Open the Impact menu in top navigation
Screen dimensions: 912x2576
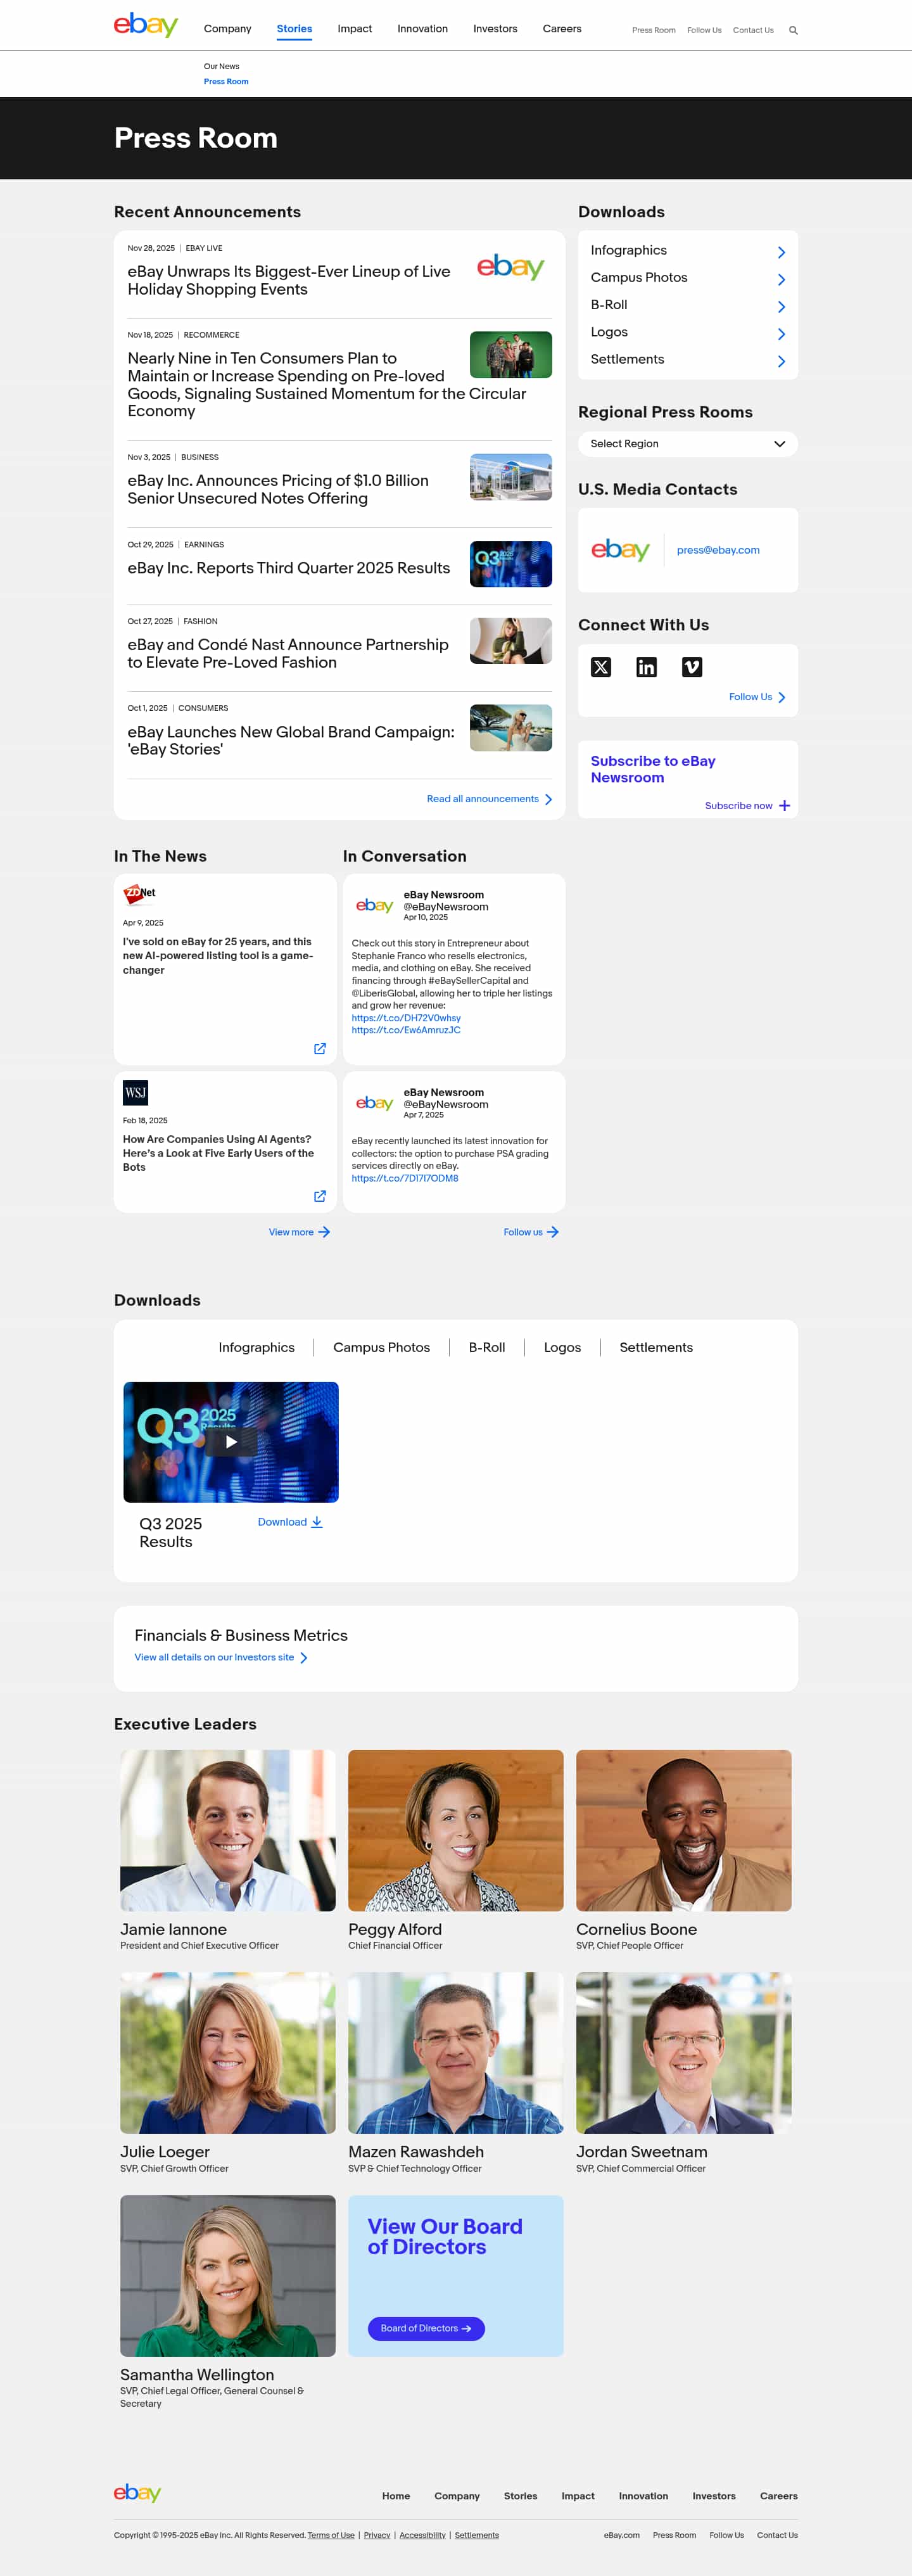coord(354,29)
